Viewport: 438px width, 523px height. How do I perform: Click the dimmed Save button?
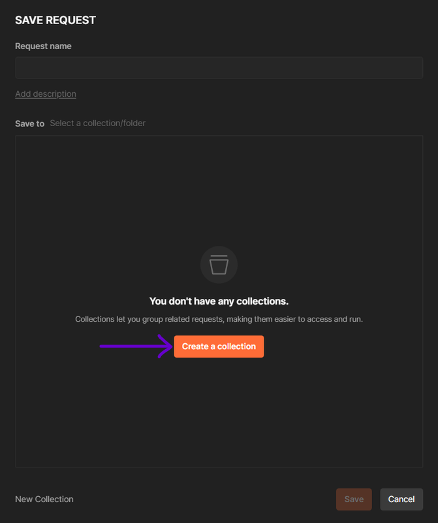point(354,499)
